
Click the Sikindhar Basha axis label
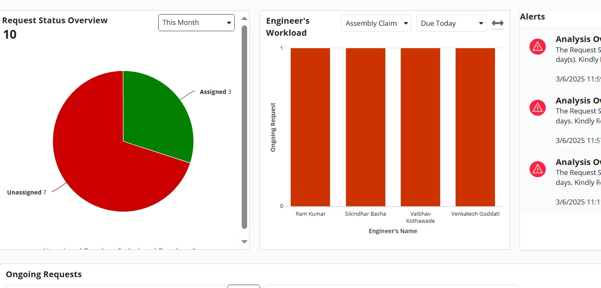tap(366, 214)
